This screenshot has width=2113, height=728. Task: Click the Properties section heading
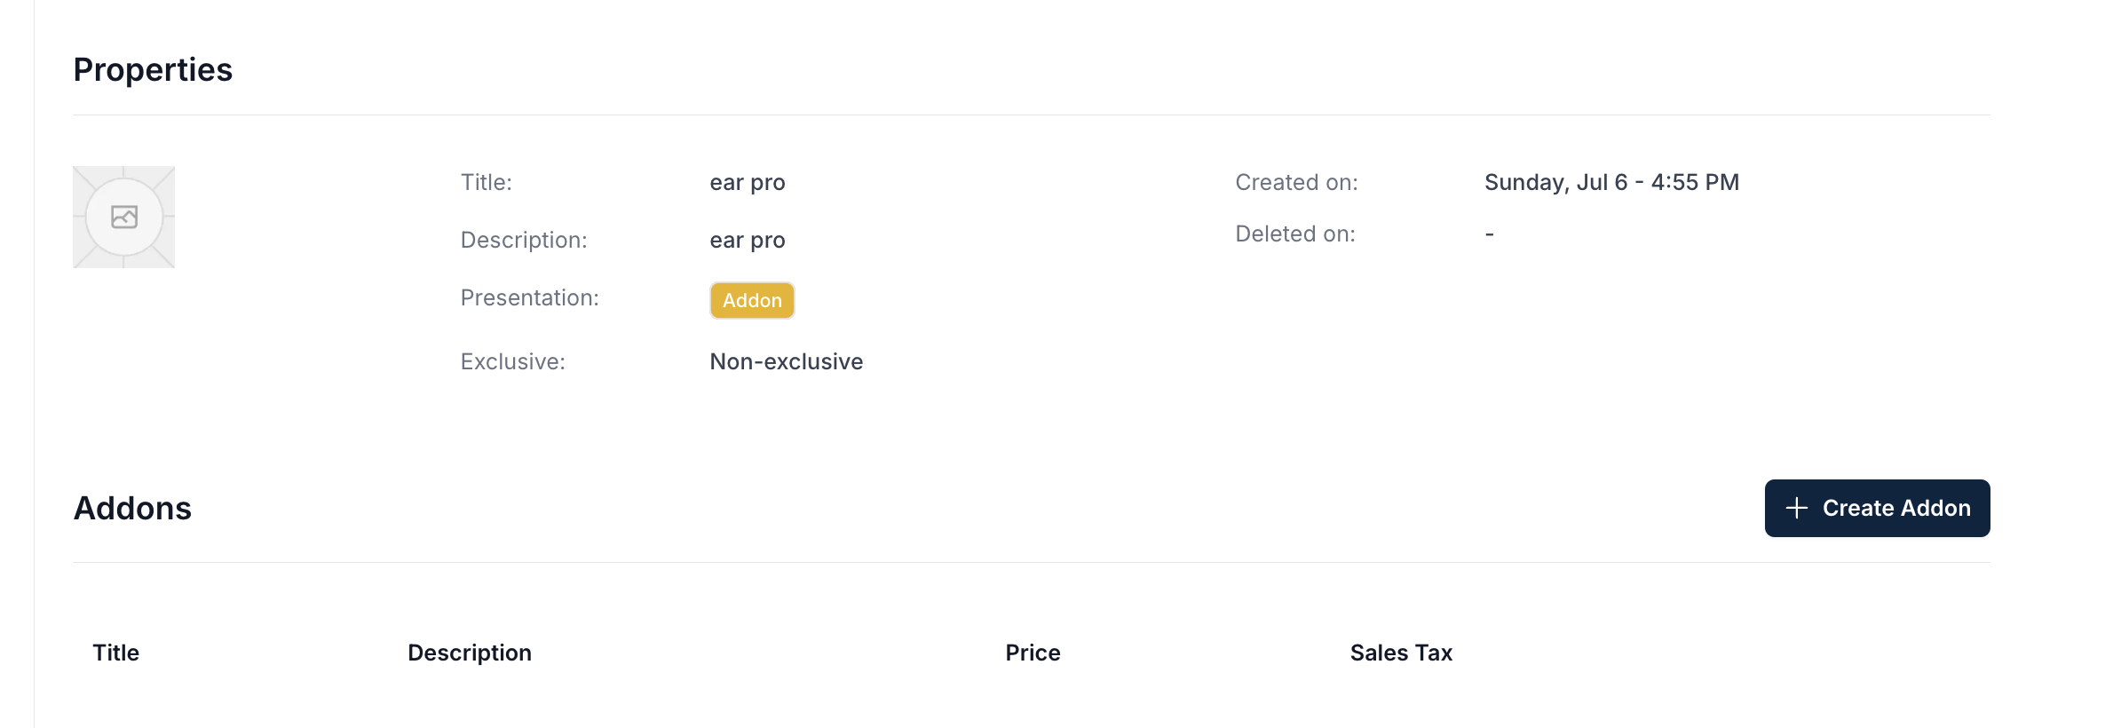pos(153,69)
